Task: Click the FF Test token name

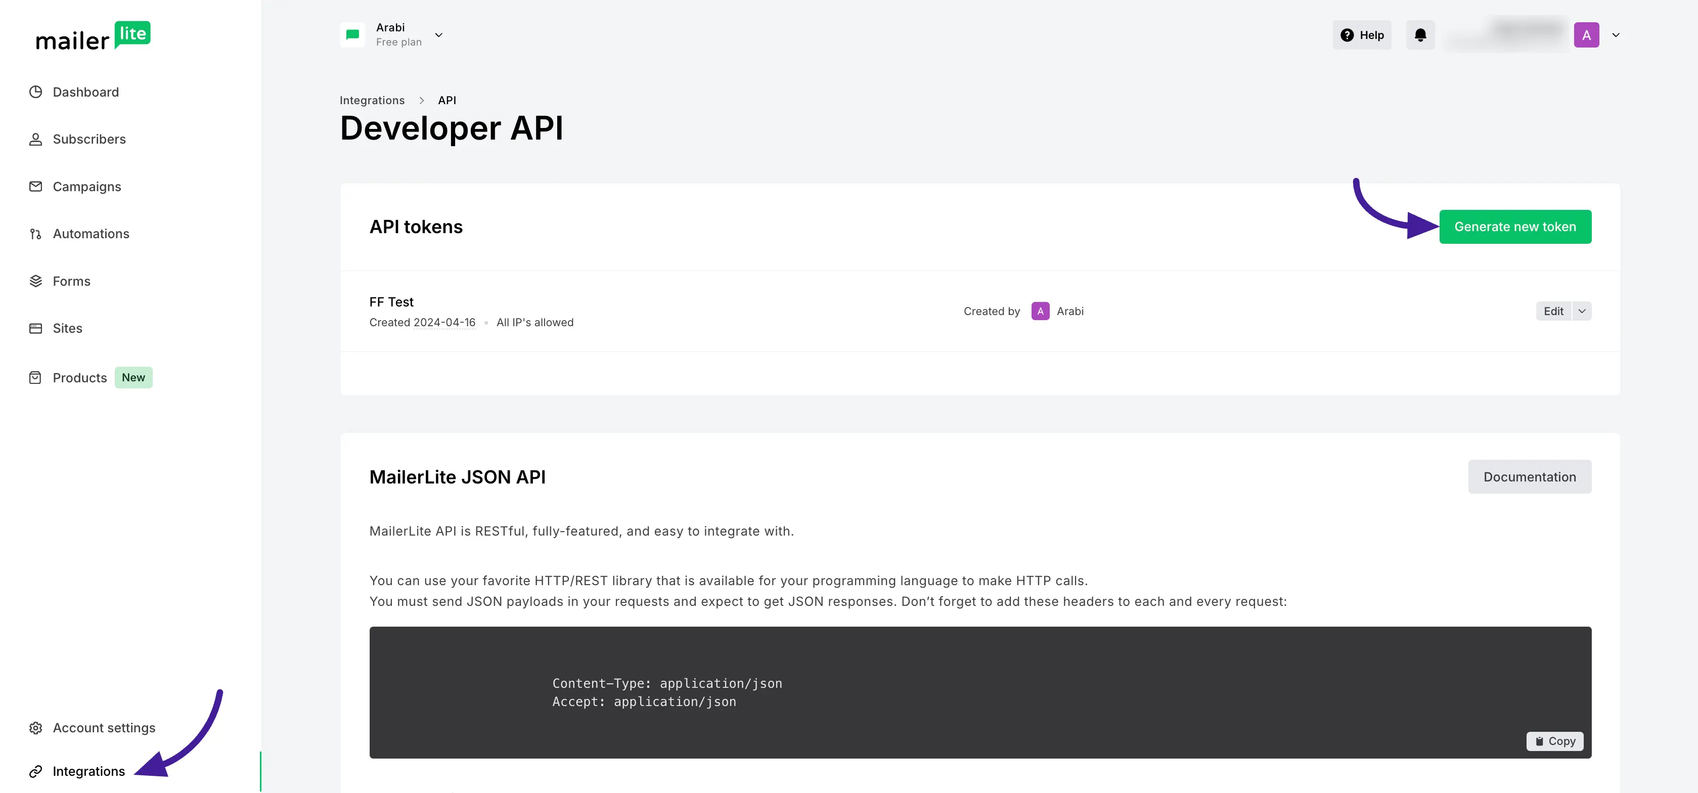Action: (x=391, y=302)
